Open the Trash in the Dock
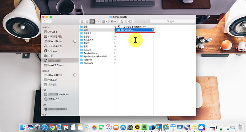The width and height of the screenshot is (246, 132). click(x=240, y=127)
